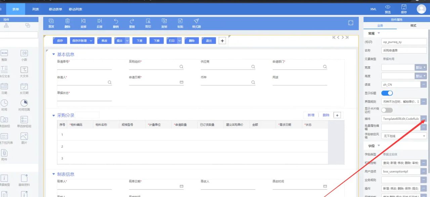
Task: Open 预览 preview with the eye icon
Action: [388, 7]
